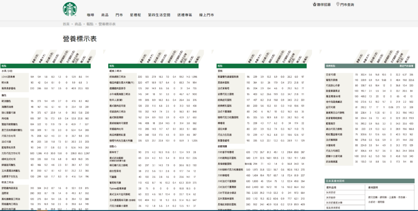This screenshot has height=211, width=418.
Task: Open the 星禮程 navigation menu
Action: click(x=136, y=15)
